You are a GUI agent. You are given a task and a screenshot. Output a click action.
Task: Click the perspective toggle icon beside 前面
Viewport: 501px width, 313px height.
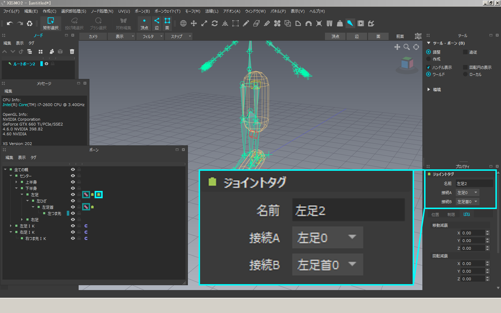pyautogui.click(x=418, y=36)
